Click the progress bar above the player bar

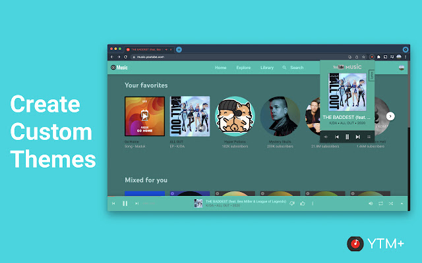[x=258, y=196]
